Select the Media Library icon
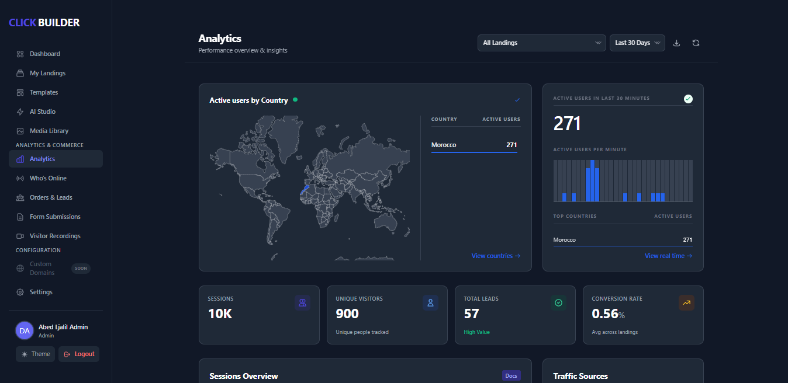The height and width of the screenshot is (383, 788). [19, 130]
